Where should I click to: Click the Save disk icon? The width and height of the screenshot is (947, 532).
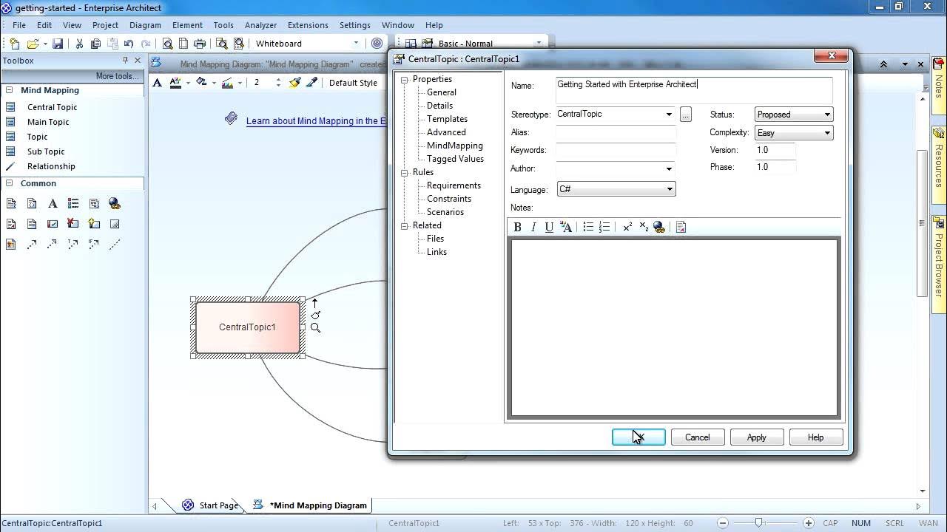58,44
